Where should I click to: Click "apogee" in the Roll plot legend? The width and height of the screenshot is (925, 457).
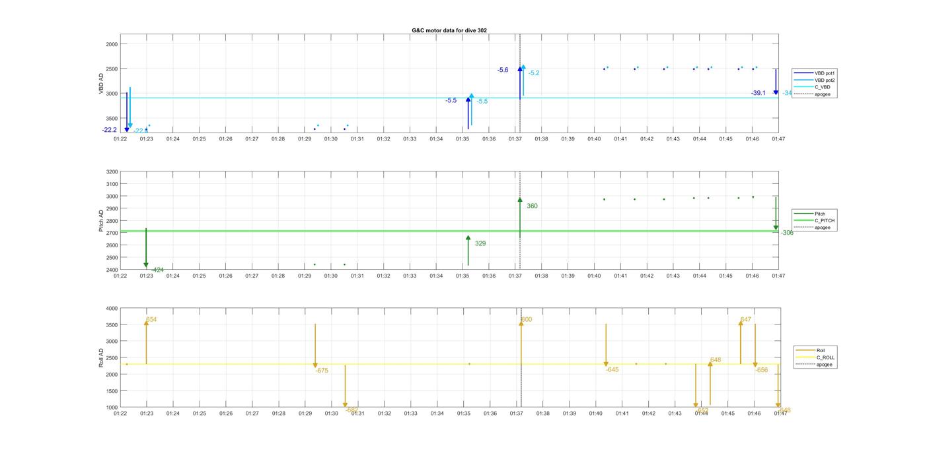coord(825,365)
